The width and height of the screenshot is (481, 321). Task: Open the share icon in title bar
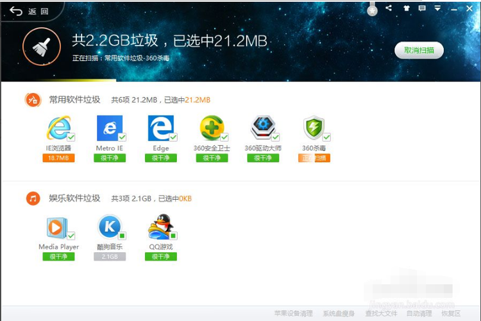389,8
